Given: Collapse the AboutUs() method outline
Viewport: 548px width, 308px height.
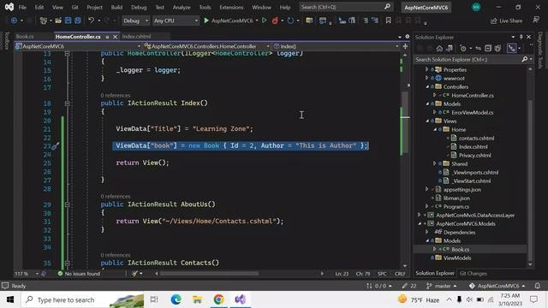Looking at the screenshot, I should click(x=67, y=204).
